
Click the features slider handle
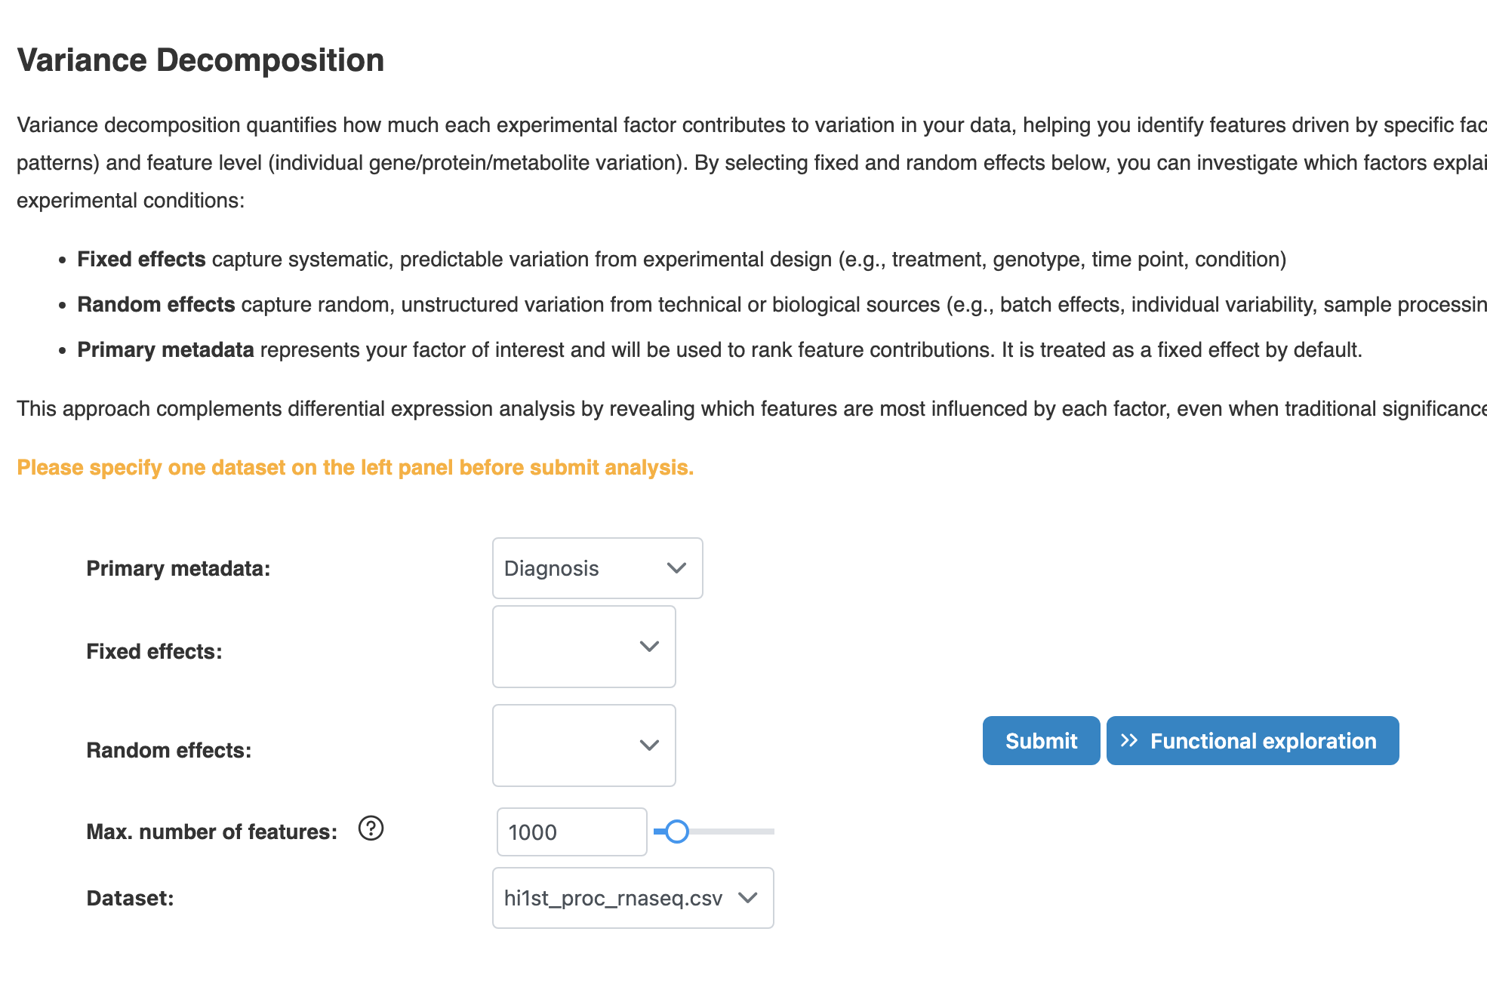(677, 832)
